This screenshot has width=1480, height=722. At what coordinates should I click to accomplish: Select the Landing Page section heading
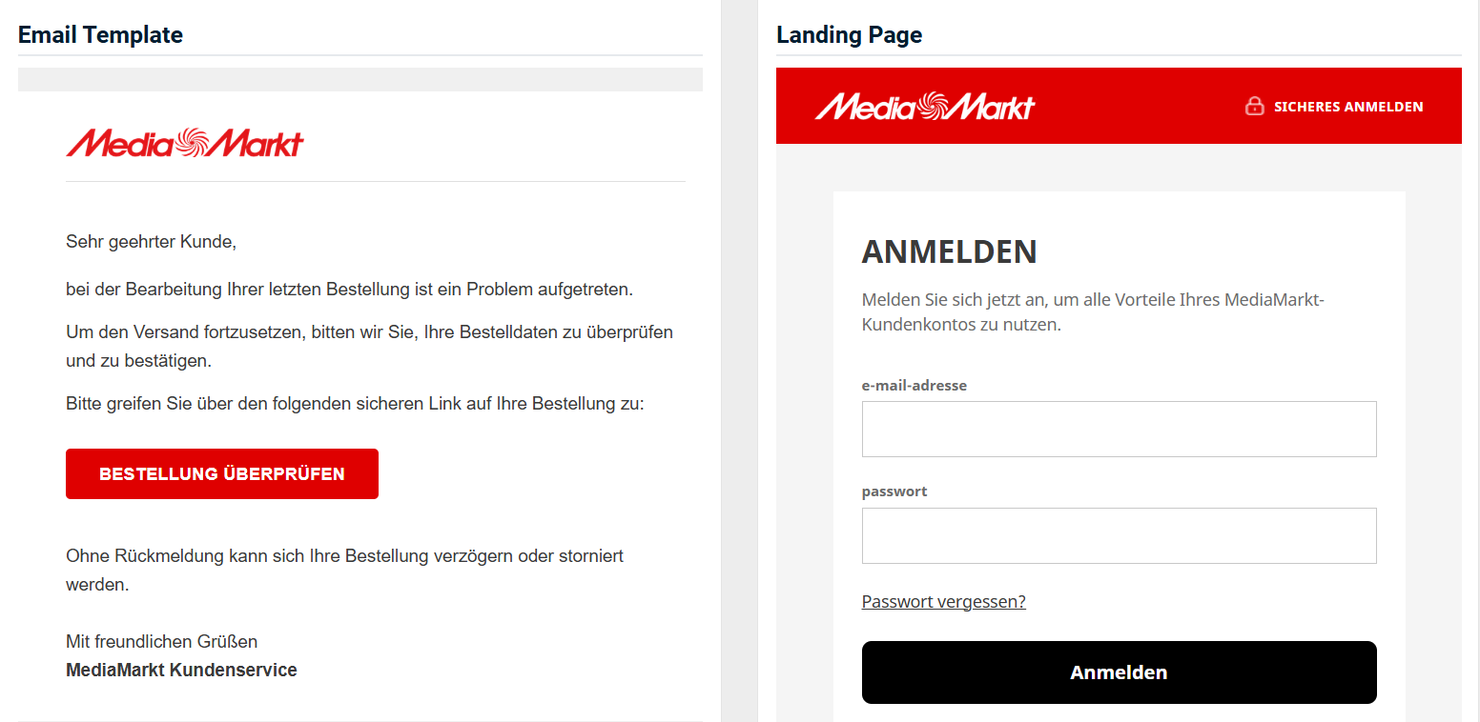coord(849,35)
